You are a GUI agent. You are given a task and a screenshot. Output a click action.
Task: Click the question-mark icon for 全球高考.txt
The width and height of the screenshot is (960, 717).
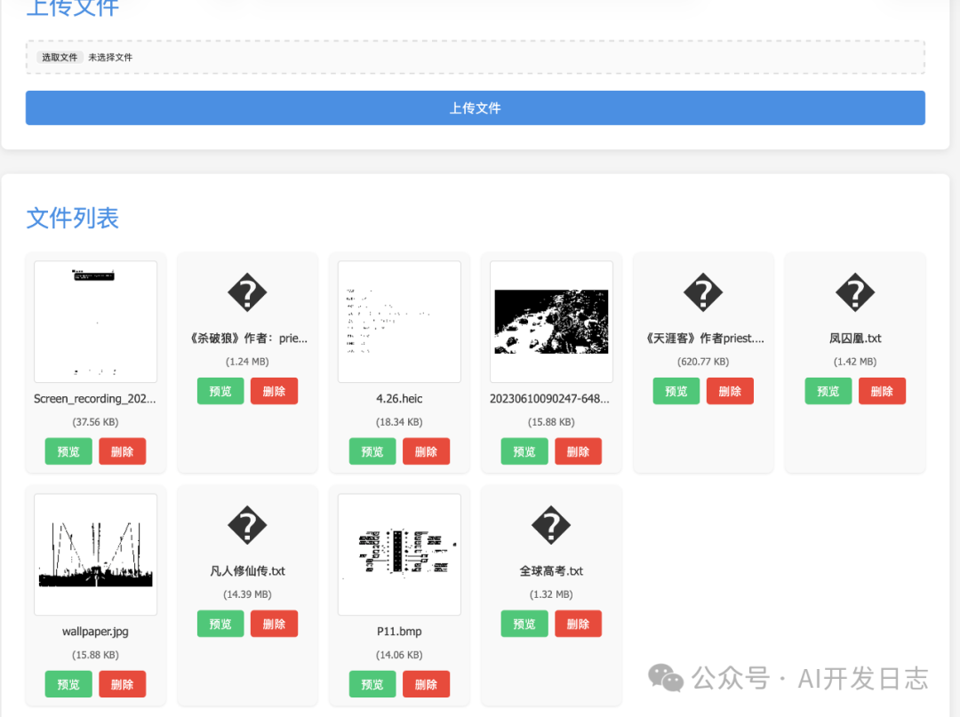coord(551,525)
